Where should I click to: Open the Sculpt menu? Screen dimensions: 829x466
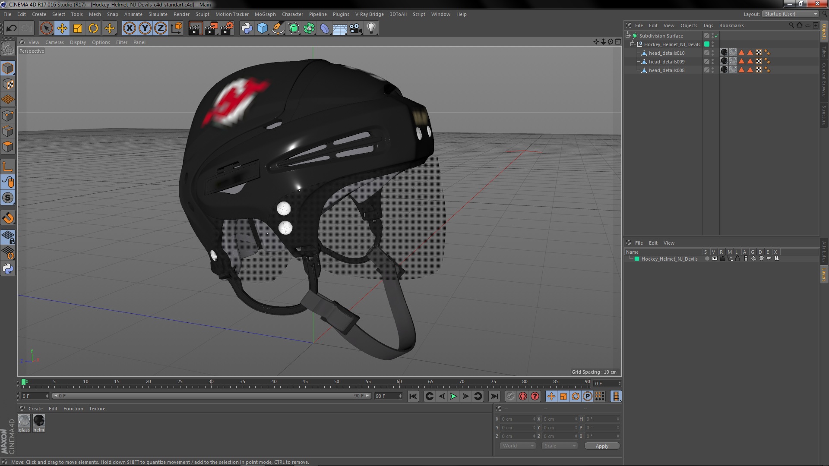click(x=202, y=14)
